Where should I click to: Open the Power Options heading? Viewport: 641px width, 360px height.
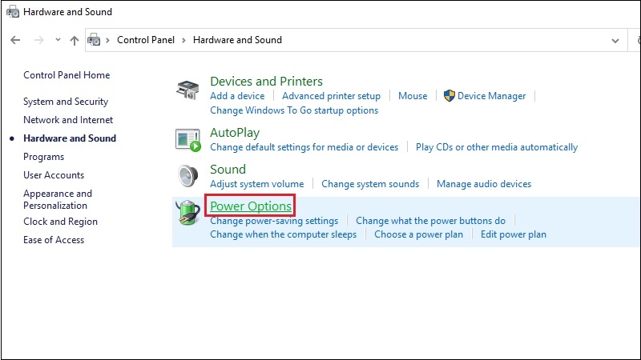[251, 206]
